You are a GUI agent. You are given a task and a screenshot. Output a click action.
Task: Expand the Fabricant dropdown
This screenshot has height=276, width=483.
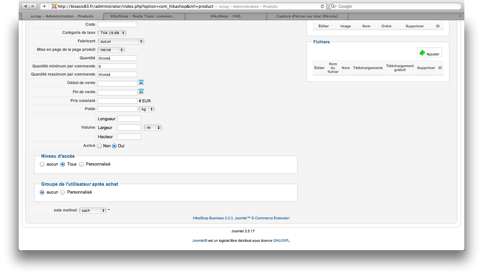pos(121,41)
